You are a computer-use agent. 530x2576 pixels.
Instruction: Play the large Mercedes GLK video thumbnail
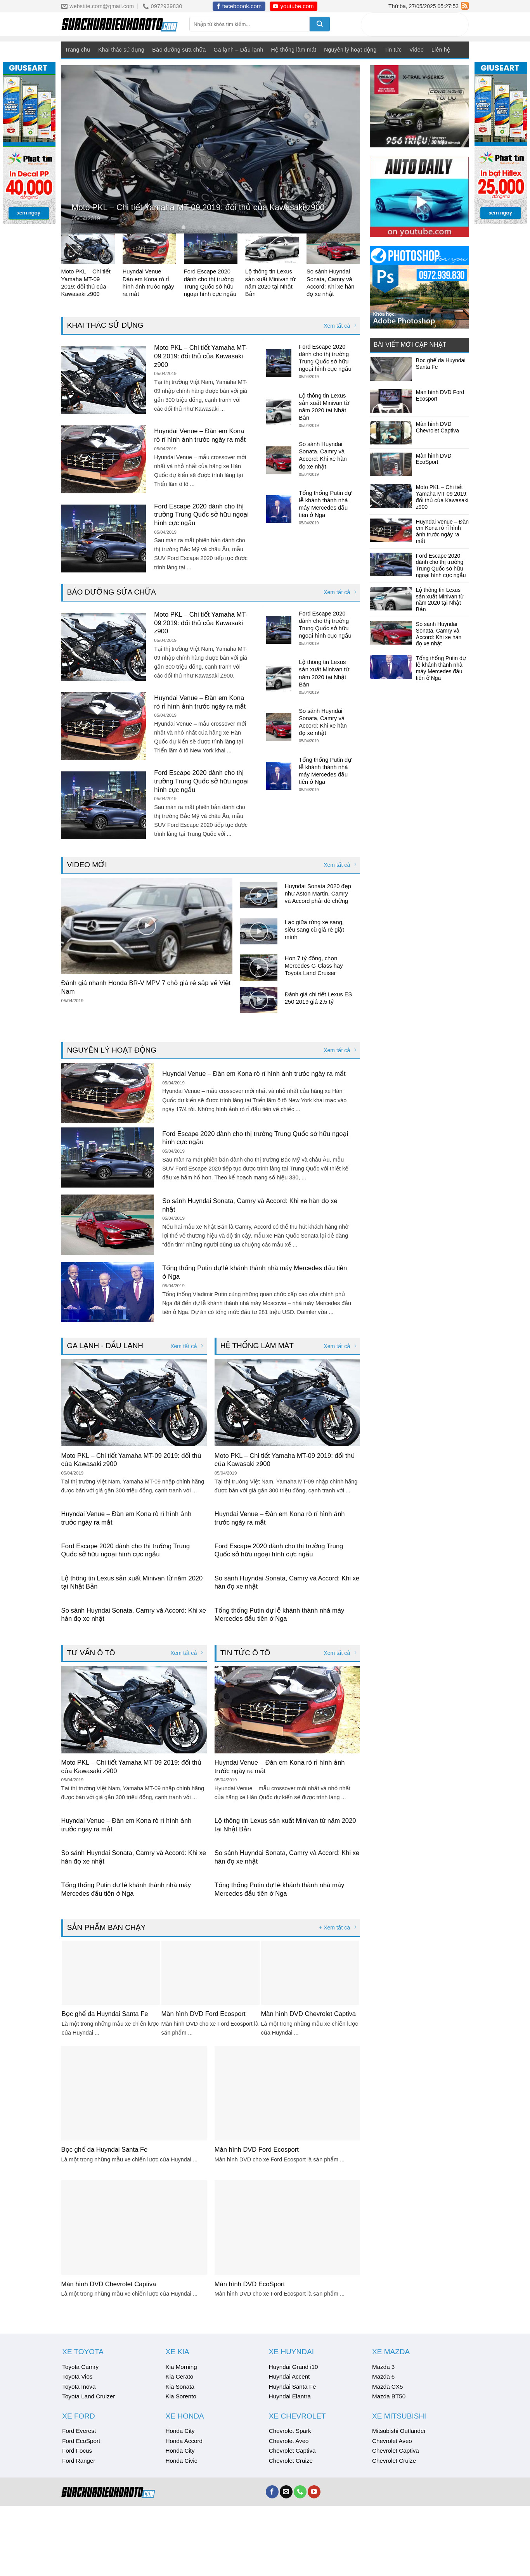(147, 927)
